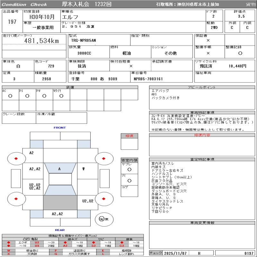The height and width of the screenshot is (257, 257).
Task: Click the U2 dent symbol in legend
Action: (x=37, y=242)
